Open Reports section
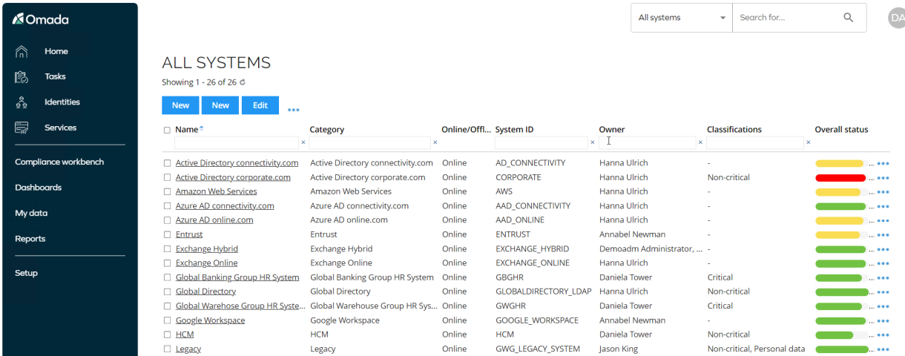 (30, 239)
